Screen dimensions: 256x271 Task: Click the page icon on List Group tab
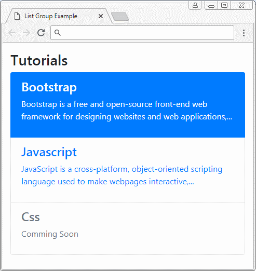pos(17,16)
